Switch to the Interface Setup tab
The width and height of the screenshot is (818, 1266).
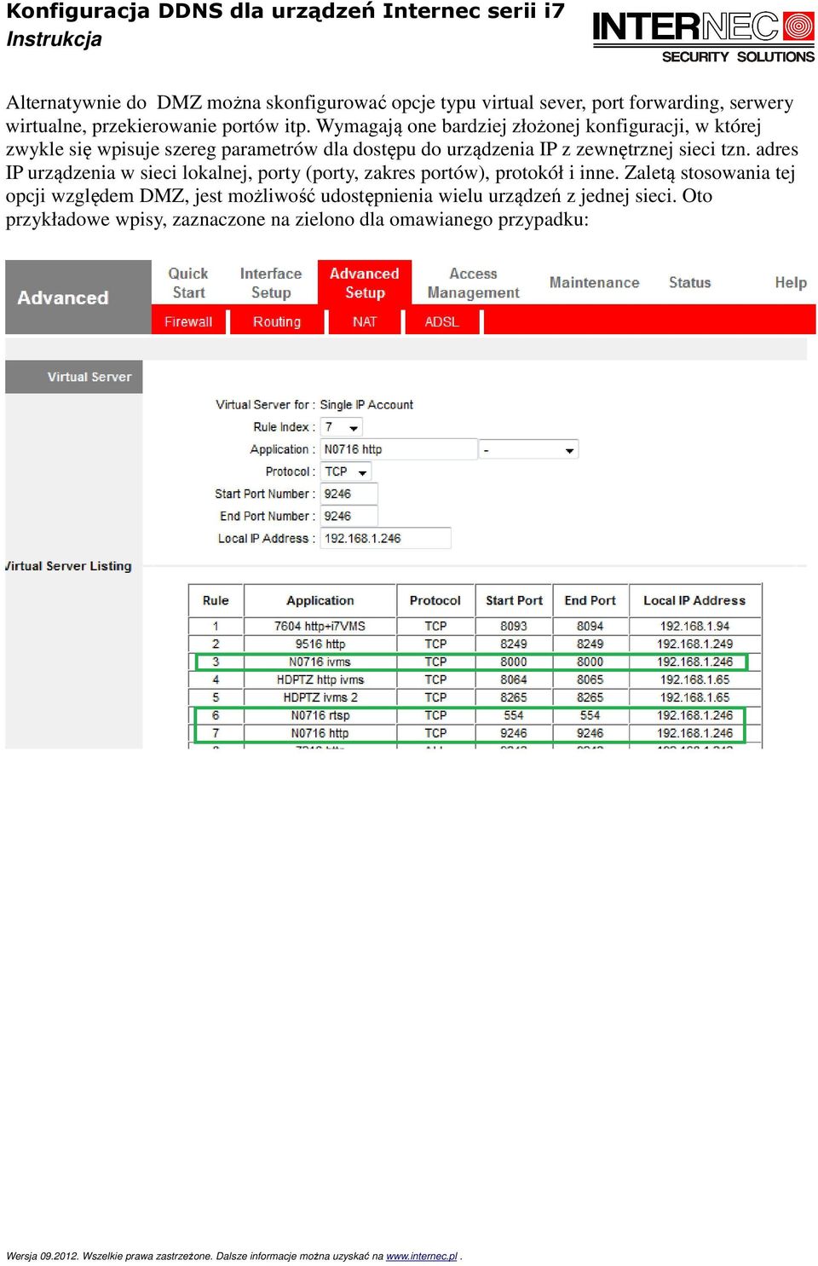point(271,283)
